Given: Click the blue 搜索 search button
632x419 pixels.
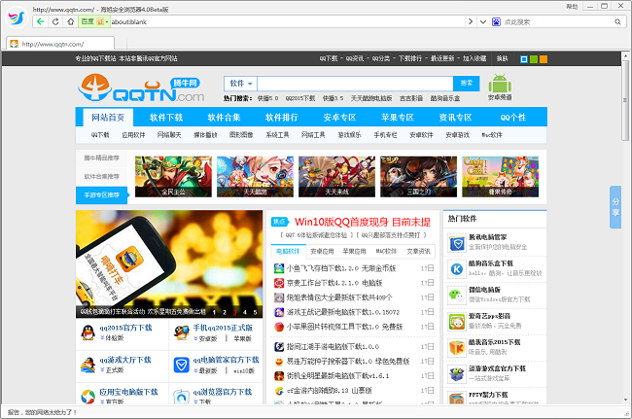Looking at the screenshot, I should [x=467, y=84].
